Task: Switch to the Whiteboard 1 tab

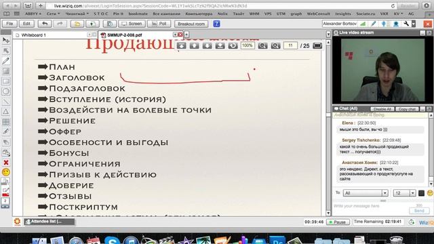Action: [x=33, y=35]
